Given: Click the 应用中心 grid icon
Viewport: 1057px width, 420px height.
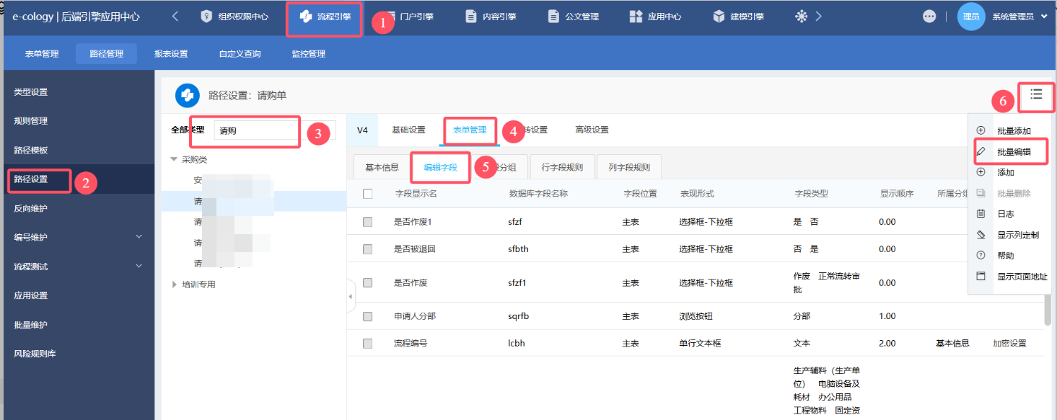Looking at the screenshot, I should point(636,17).
